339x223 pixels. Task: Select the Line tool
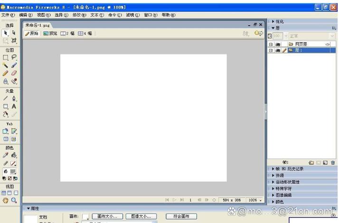tap(6, 98)
